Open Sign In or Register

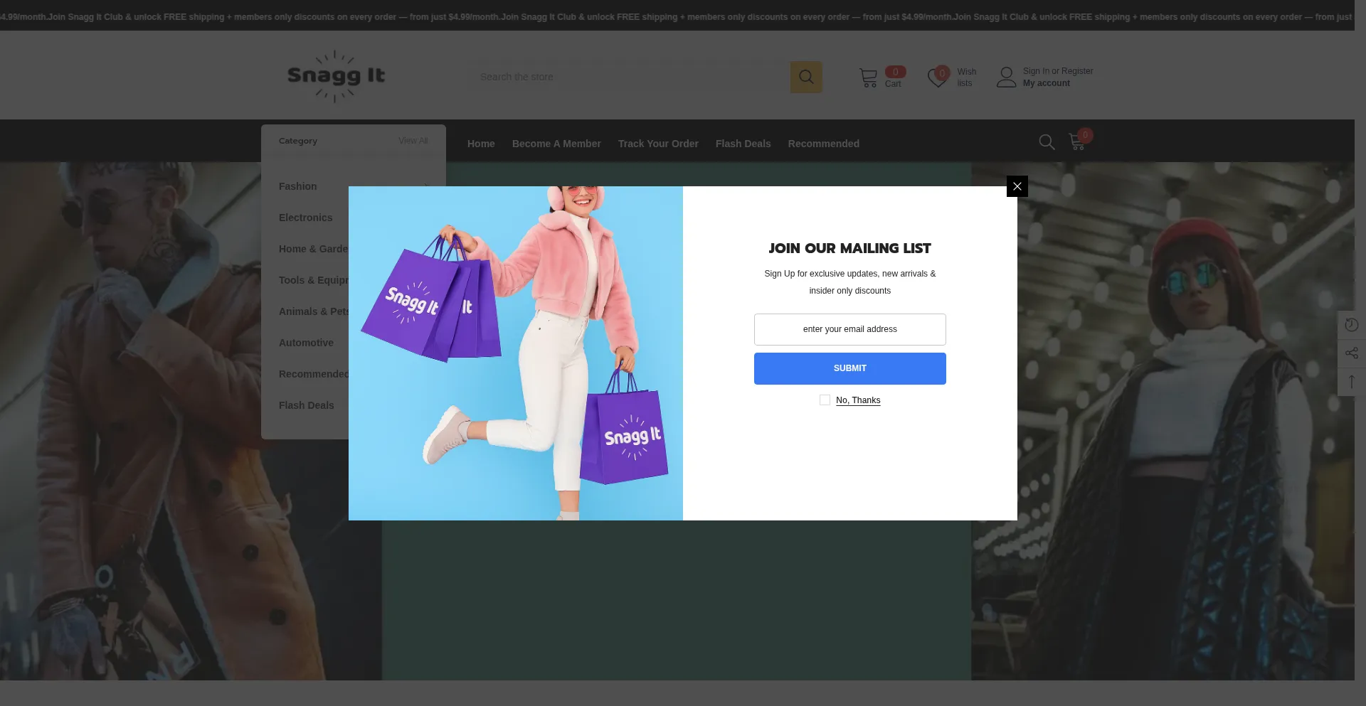pyautogui.click(x=1058, y=71)
